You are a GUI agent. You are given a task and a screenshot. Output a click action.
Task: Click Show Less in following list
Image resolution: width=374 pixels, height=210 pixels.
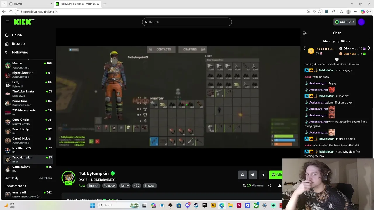[45, 178]
